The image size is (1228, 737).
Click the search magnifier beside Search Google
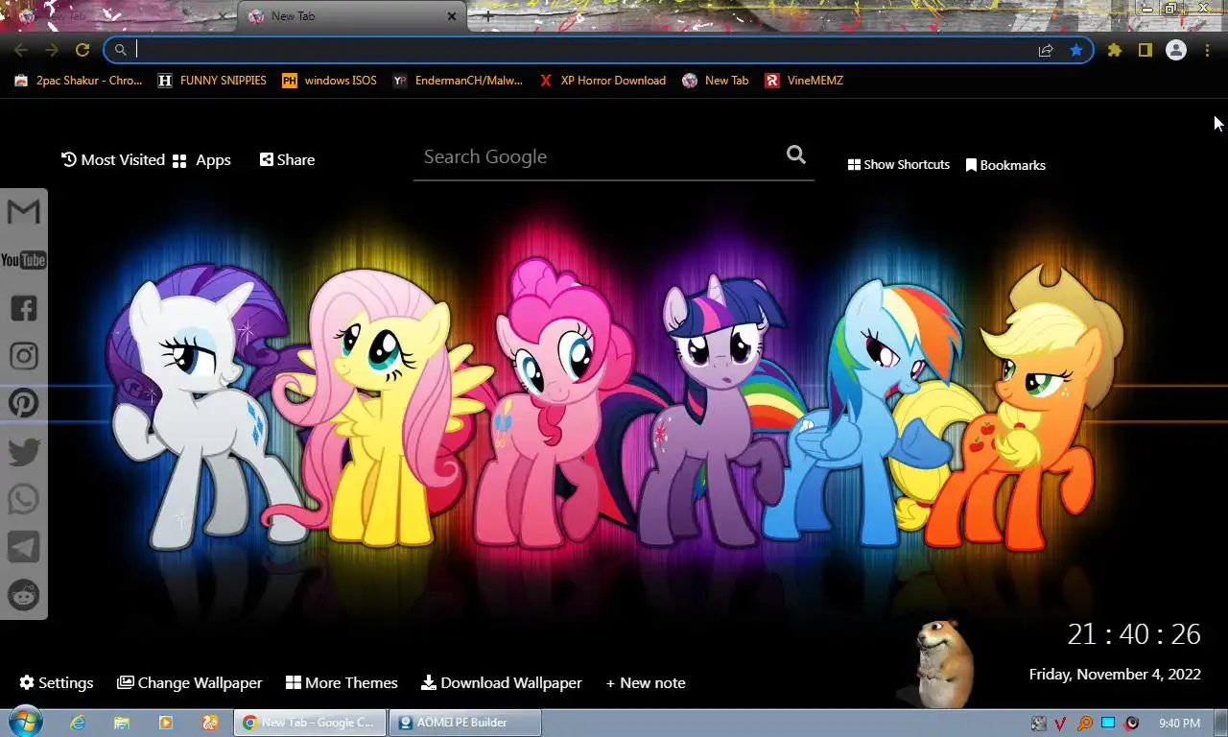click(x=796, y=155)
